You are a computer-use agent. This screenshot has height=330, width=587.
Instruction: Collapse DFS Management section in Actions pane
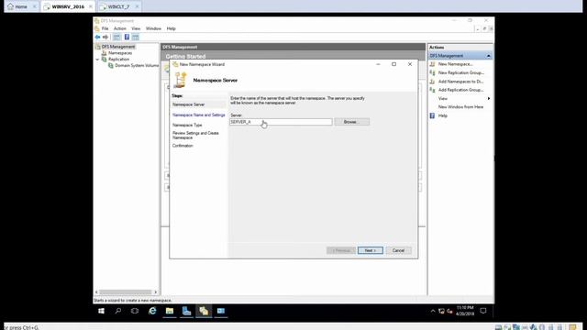(x=489, y=56)
